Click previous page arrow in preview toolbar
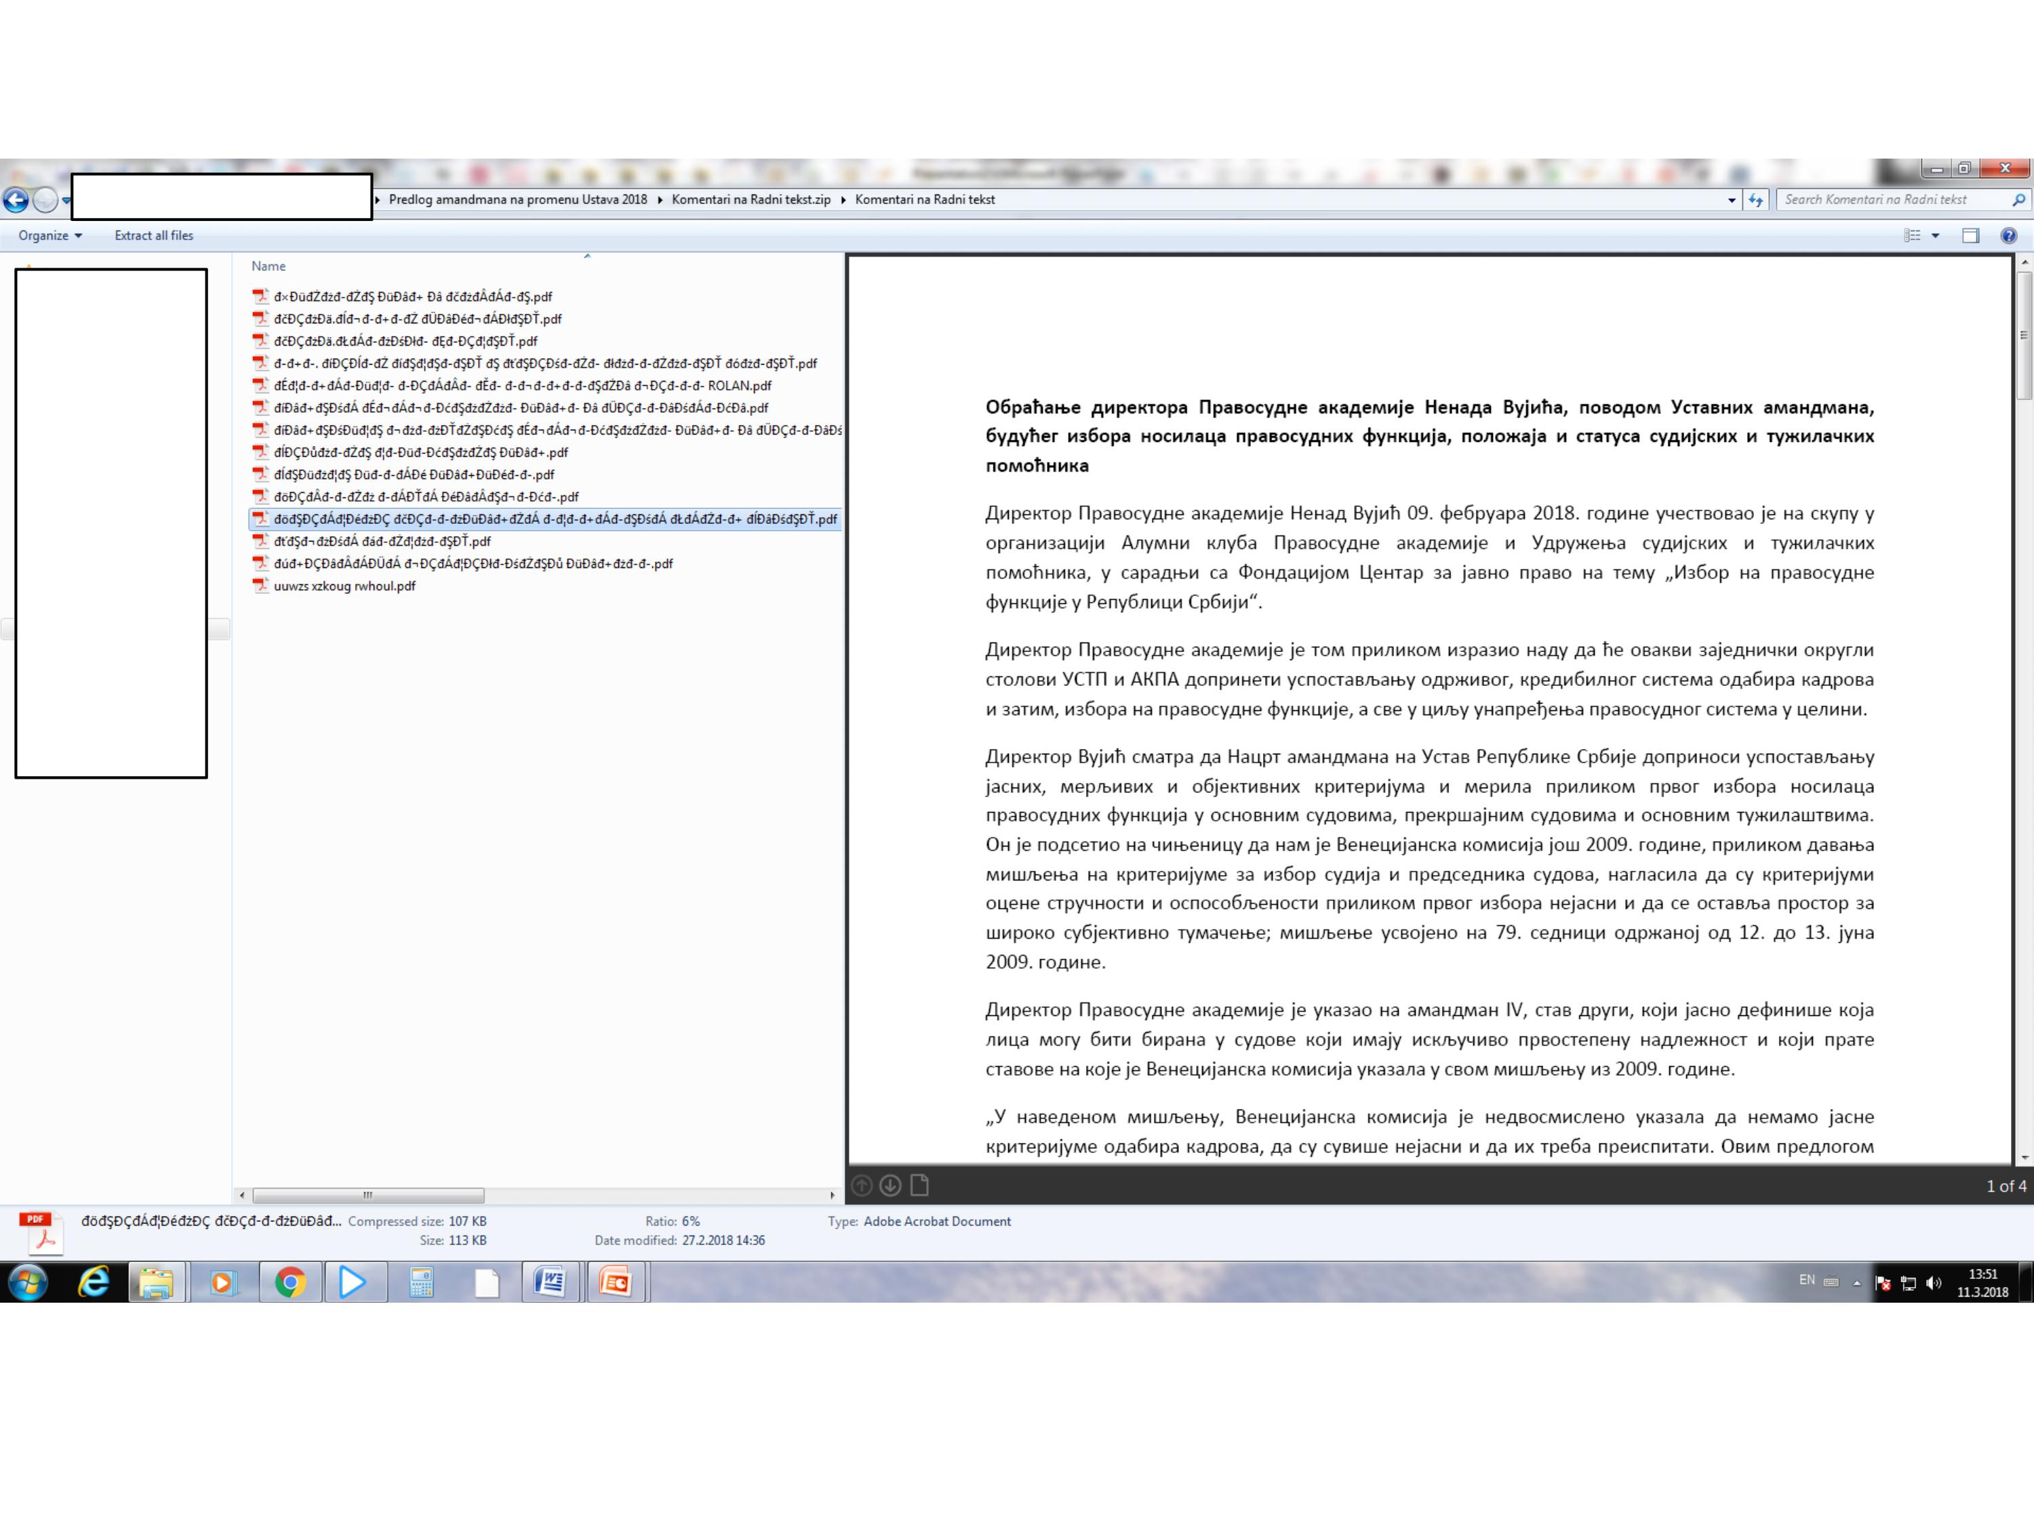Image resolution: width=2034 pixels, height=1525 pixels. pyautogui.click(x=862, y=1186)
